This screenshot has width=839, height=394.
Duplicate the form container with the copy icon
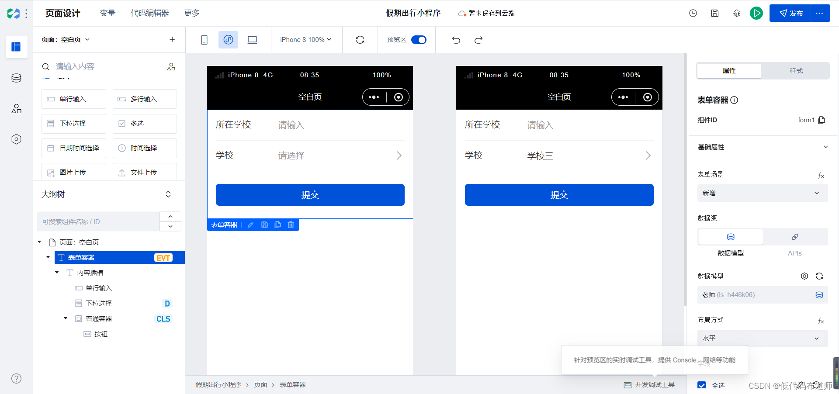277,225
